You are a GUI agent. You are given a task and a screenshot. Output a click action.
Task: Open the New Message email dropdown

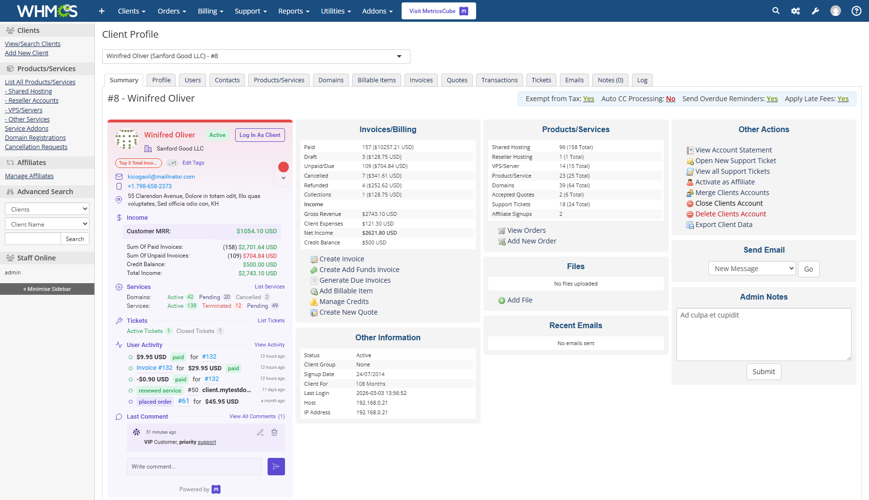coord(751,268)
